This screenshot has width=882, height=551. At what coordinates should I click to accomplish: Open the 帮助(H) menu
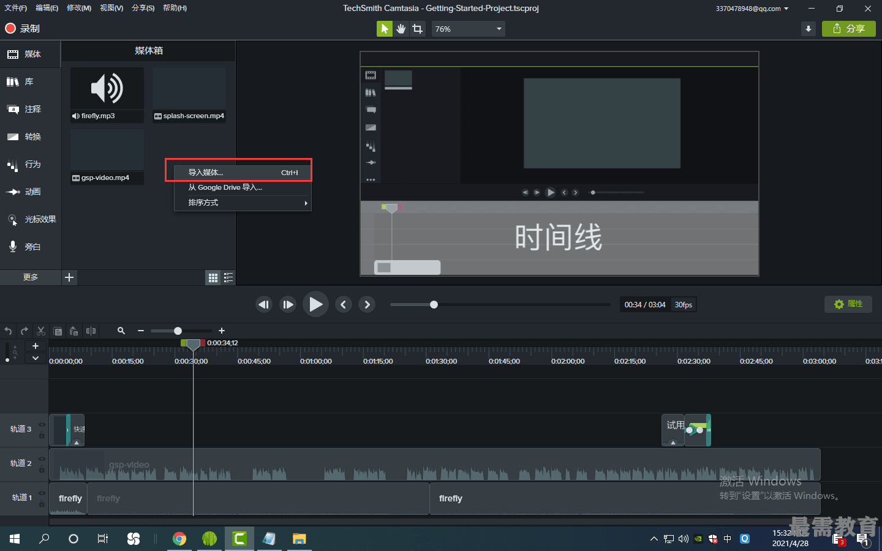click(x=175, y=8)
